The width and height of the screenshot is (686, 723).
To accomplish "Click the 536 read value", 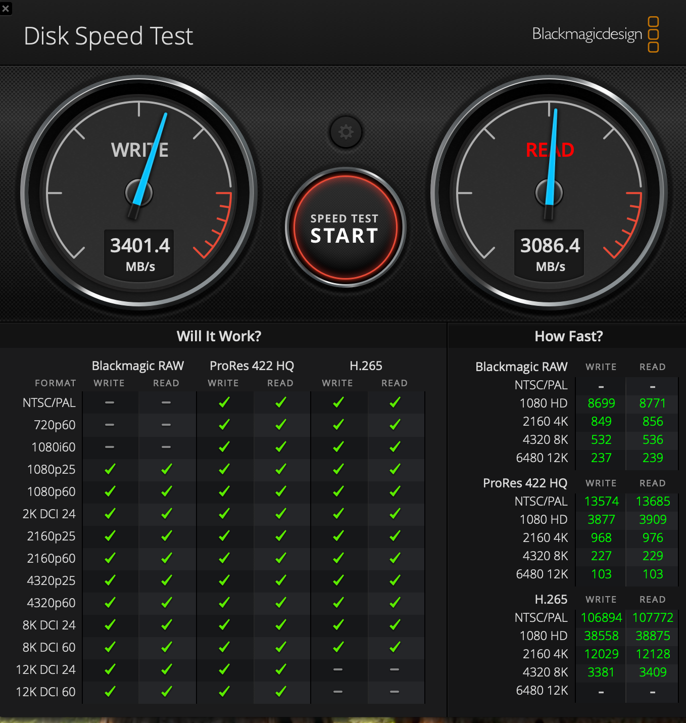I will coord(653,440).
